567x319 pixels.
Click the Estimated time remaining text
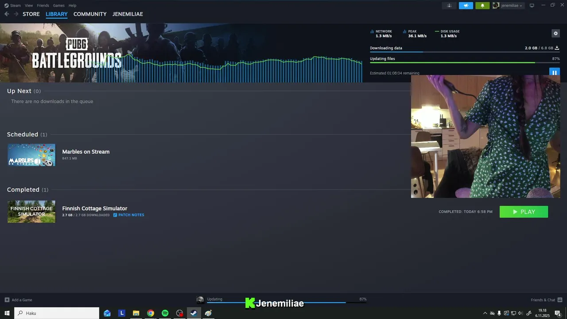tap(395, 73)
